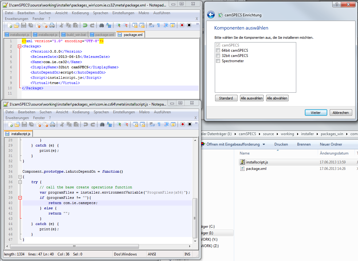Viewport: 358px width, 261px height.
Task: Switch to the build_win.bat tab
Action: (73, 35)
